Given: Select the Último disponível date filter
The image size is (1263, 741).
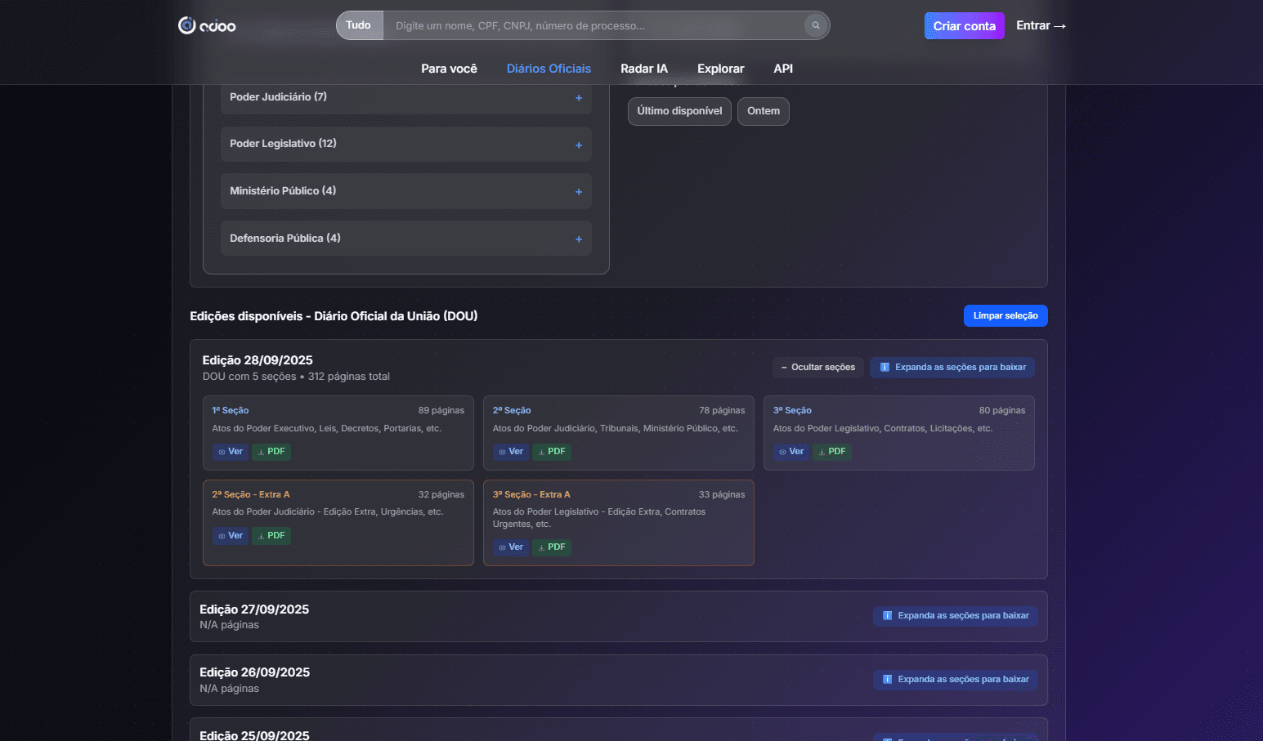Looking at the screenshot, I should coord(679,111).
